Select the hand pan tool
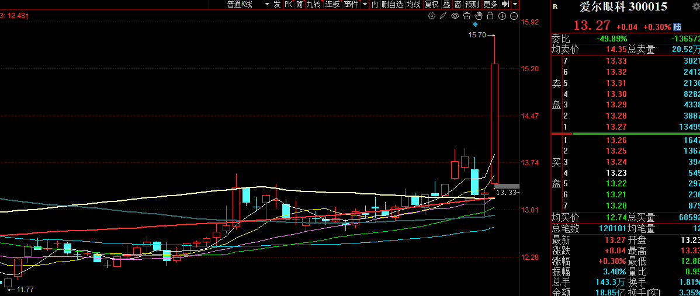The height and width of the screenshot is (296, 700). 479,16
